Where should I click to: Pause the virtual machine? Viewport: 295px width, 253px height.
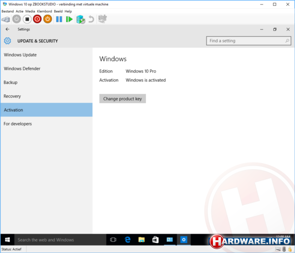(59, 19)
